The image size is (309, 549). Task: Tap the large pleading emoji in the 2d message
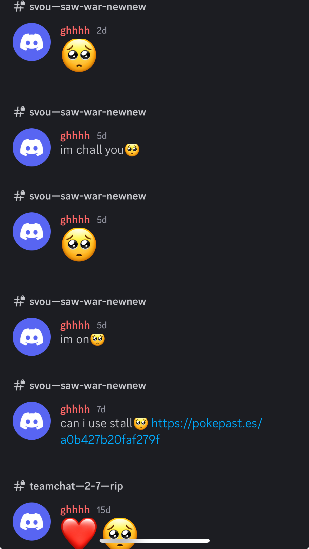79,55
